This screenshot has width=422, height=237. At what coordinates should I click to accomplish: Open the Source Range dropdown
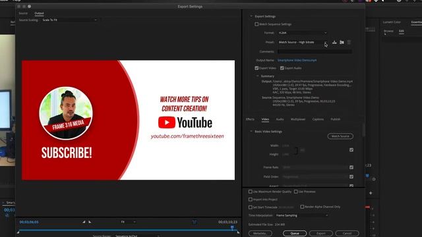[x=137, y=236]
